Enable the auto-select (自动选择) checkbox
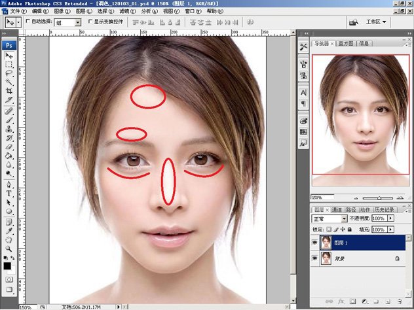Image resolution: width=414 pixels, height=310 pixels. point(28,22)
